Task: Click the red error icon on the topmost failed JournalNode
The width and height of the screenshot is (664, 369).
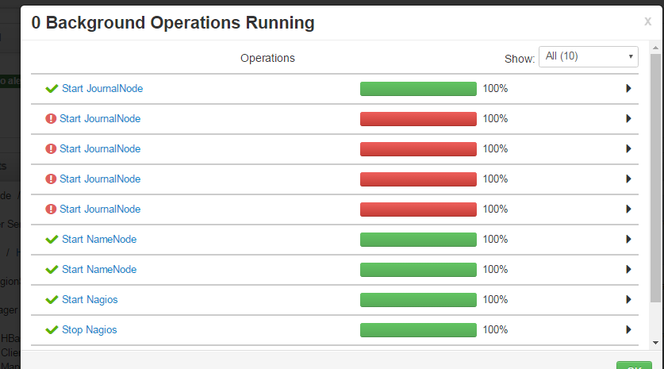Action: coord(52,119)
